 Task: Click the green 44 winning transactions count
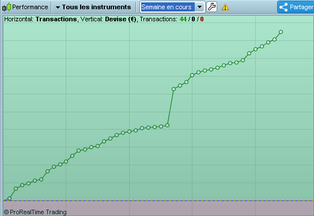pos(183,19)
